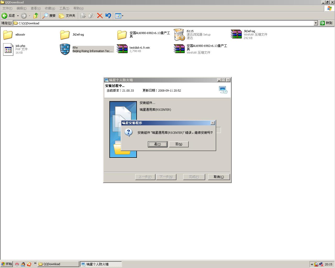Select the i5115 速达浏览器 Setup icon
Image resolution: width=335 pixels, height=268 pixels.
click(x=179, y=35)
